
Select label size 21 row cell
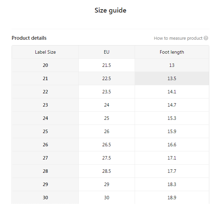(x=45, y=78)
